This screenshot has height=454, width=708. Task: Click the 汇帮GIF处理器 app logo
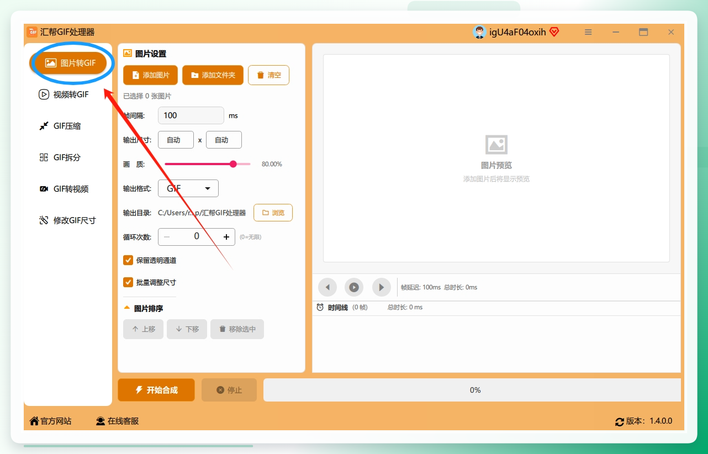[x=32, y=32]
